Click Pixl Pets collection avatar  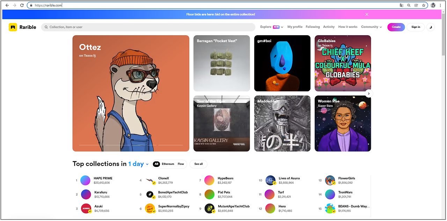pyautogui.click(x=210, y=194)
